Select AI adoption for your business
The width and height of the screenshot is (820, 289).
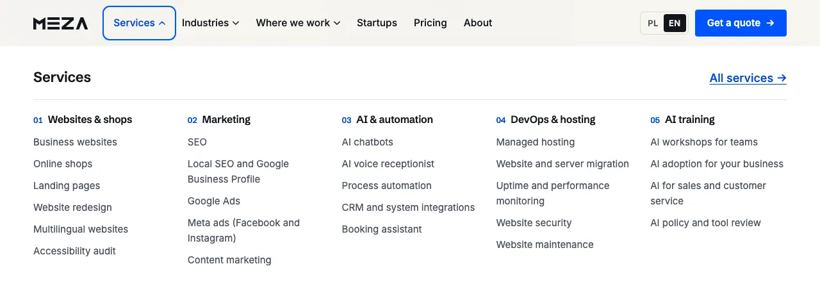(717, 164)
